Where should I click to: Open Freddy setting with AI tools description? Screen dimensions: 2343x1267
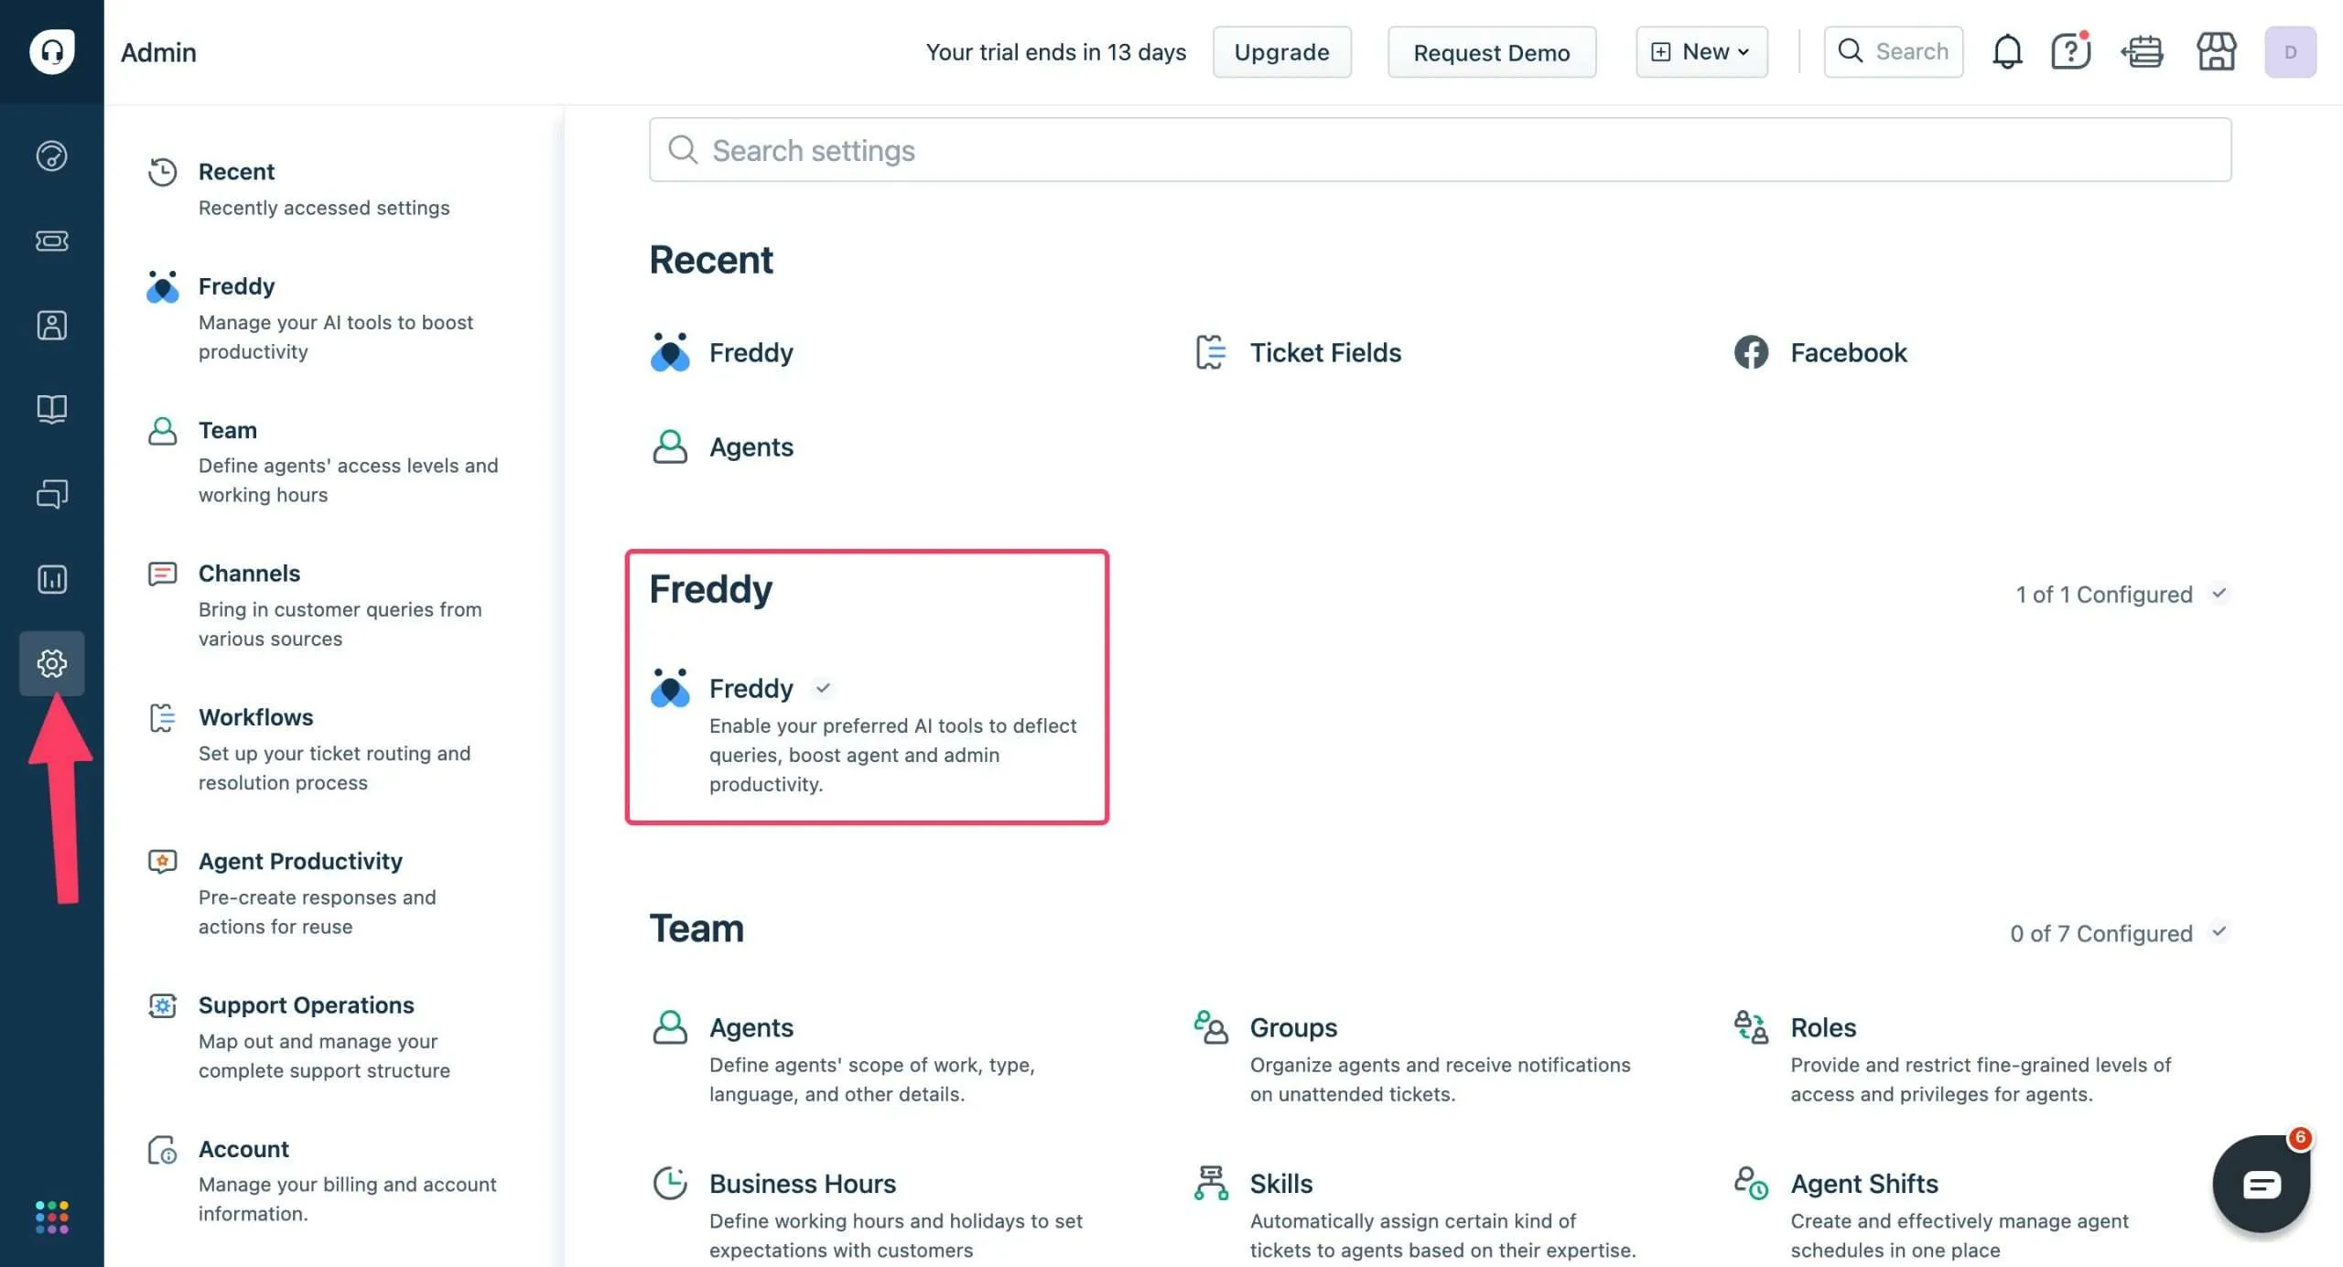coord(865,732)
